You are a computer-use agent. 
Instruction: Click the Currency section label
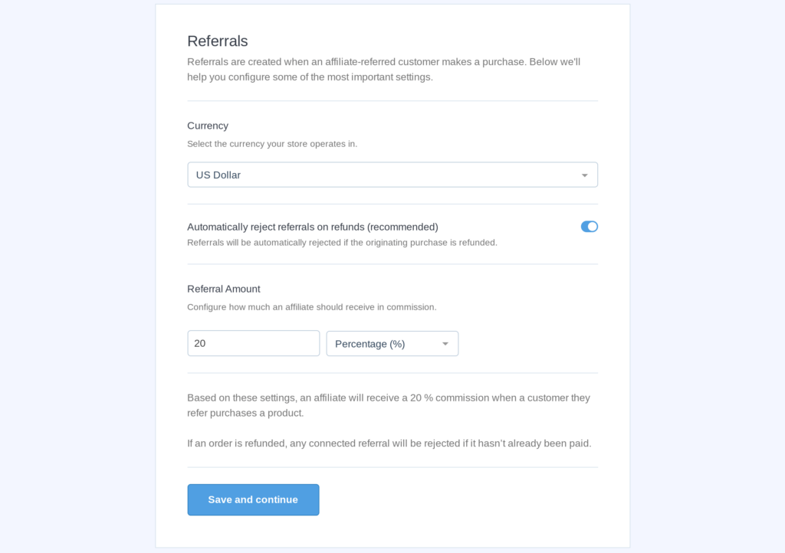[x=208, y=126]
